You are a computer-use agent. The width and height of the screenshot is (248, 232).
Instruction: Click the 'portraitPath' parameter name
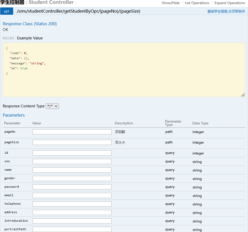pyautogui.click(x=15, y=229)
